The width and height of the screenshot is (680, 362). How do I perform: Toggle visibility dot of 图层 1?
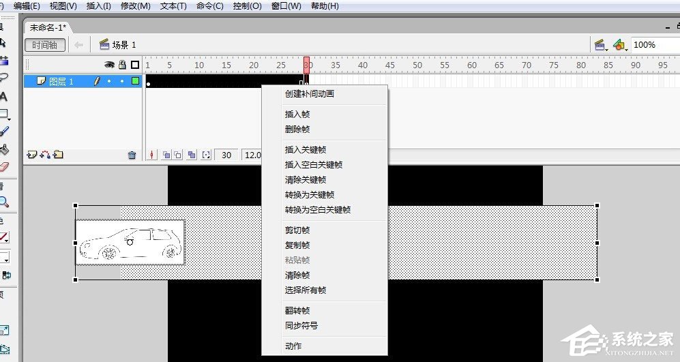[x=109, y=81]
